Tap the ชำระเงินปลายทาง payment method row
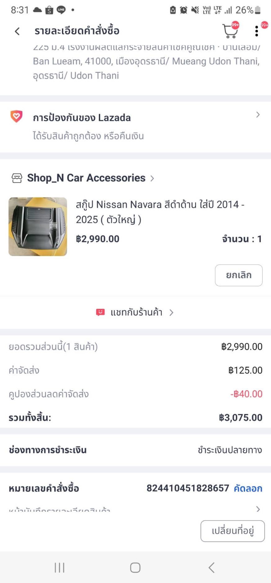The image size is (271, 583). pyautogui.click(x=230, y=450)
